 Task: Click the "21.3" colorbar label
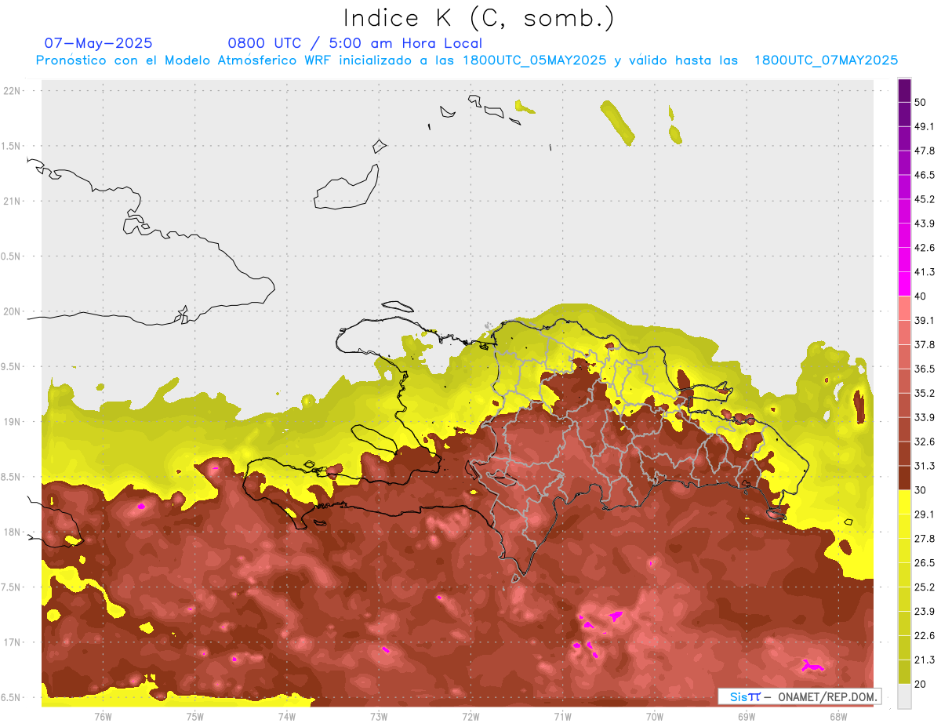pos(924,660)
